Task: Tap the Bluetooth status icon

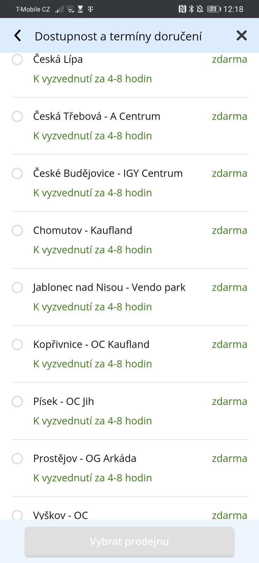Action: click(191, 9)
